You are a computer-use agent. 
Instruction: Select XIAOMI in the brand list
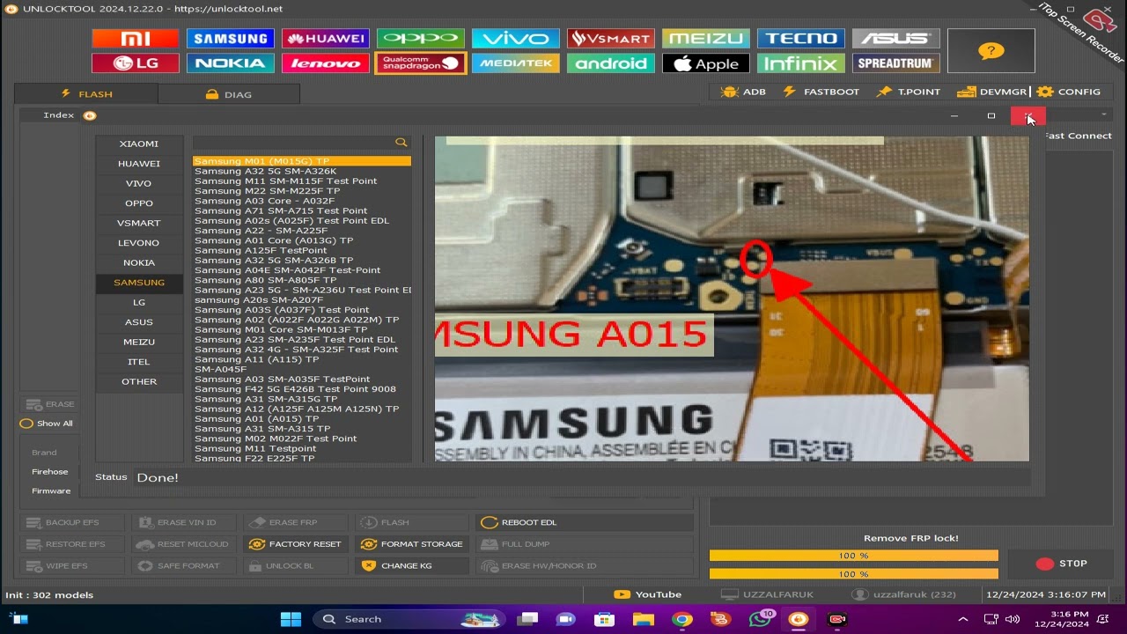[x=139, y=144]
